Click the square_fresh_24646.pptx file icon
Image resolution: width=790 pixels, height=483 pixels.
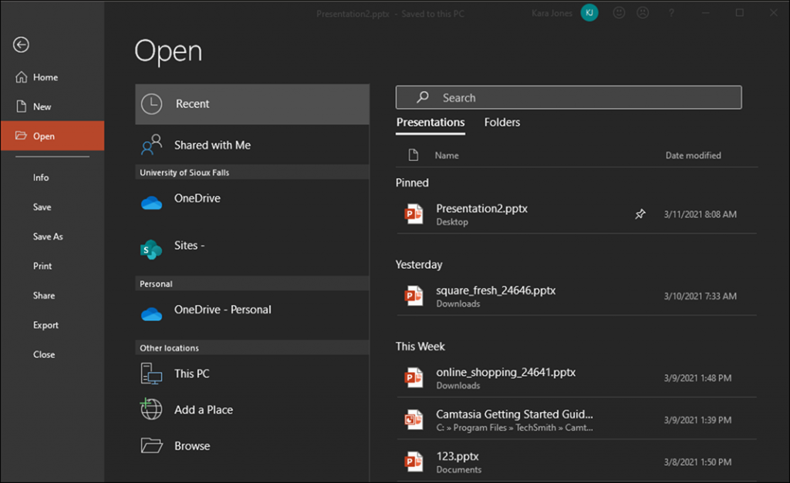[414, 296]
